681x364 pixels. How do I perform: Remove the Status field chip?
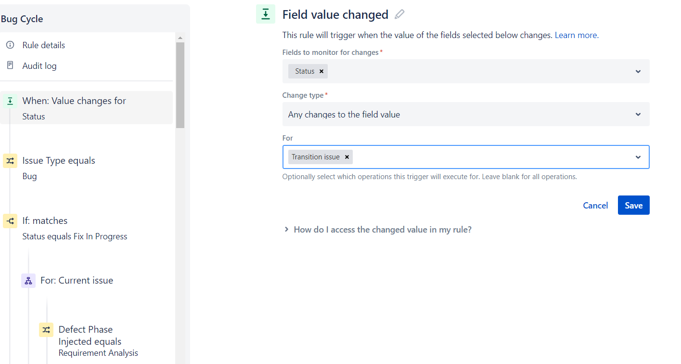click(321, 71)
